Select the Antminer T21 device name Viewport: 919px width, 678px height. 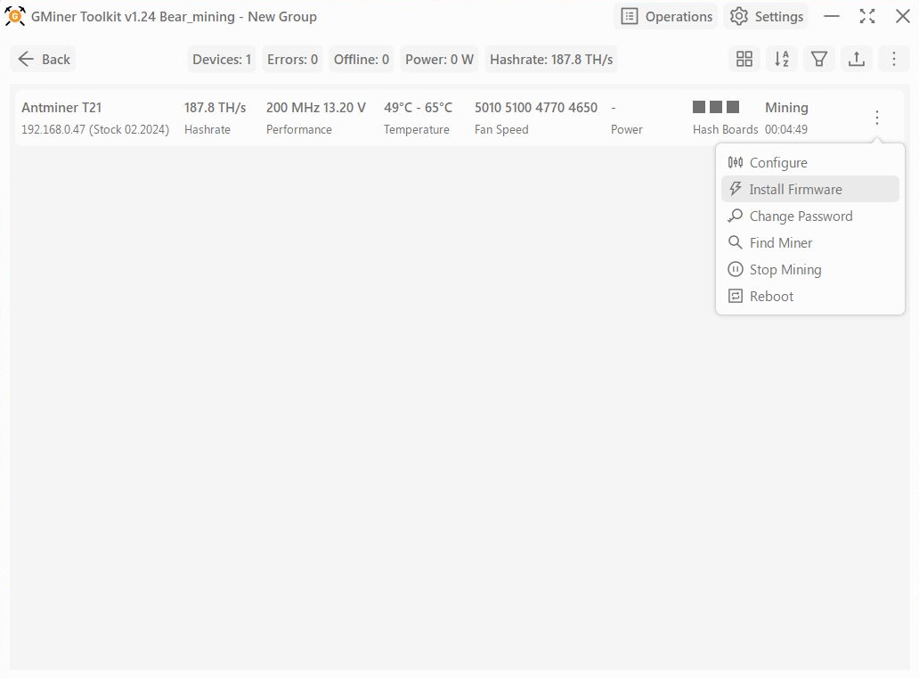point(61,108)
